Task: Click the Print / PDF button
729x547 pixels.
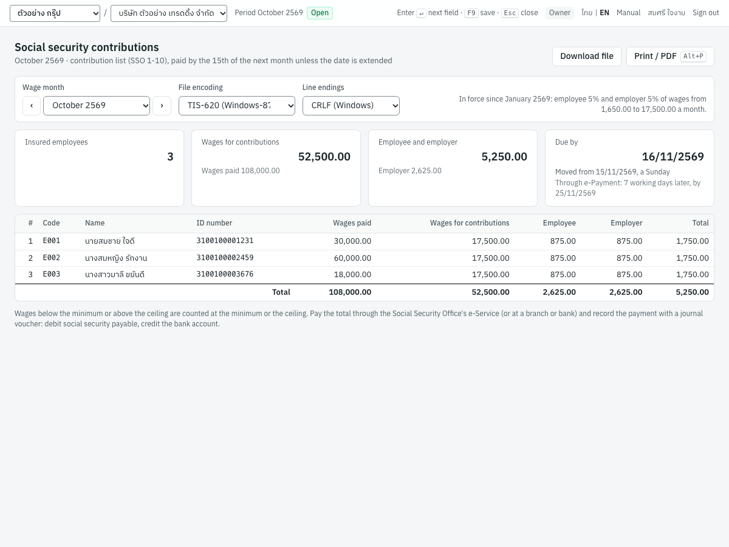Action: click(670, 56)
